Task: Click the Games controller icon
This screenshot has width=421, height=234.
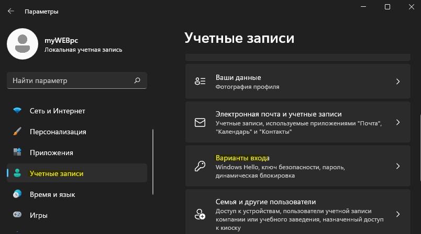Action: click(17, 215)
